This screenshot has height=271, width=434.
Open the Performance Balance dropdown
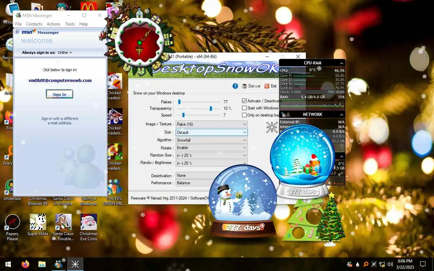click(194, 183)
